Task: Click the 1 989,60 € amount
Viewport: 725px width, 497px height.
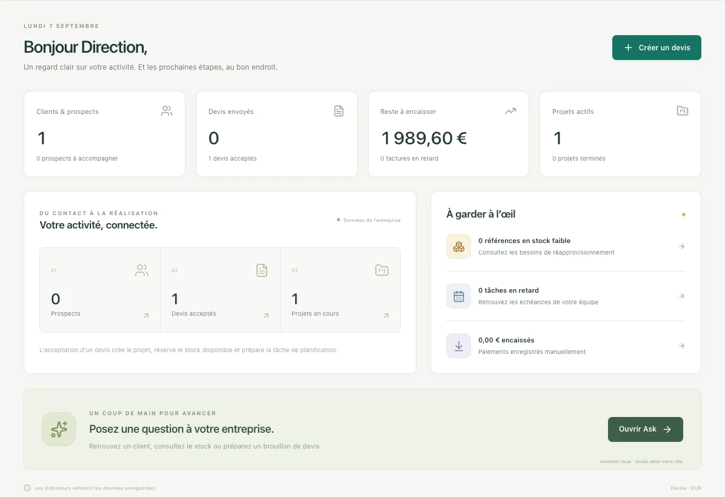Action: coord(424,138)
